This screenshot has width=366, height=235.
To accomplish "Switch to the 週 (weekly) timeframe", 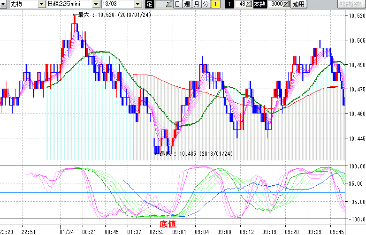I will tap(187, 4).
